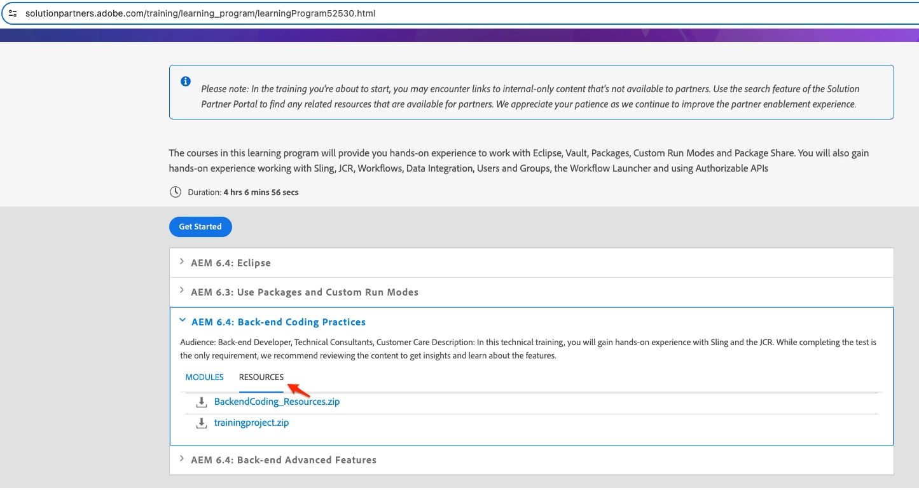Viewport: 919px width, 490px height.
Task: Click the site settings icon in address bar
Action: (x=13, y=13)
